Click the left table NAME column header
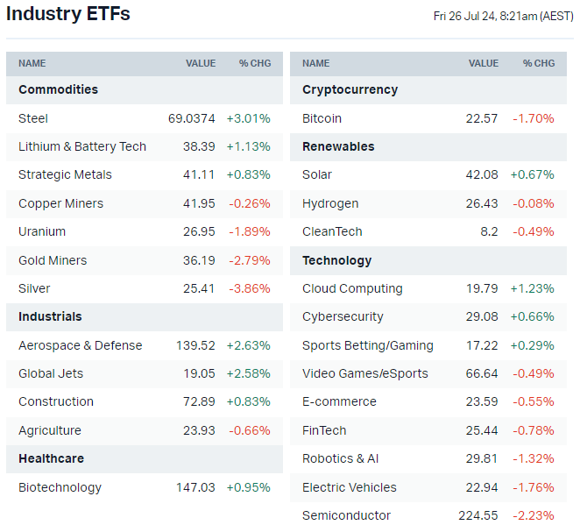 click(x=32, y=63)
